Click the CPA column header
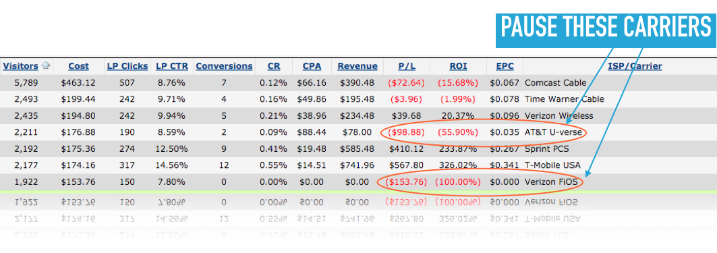Image resolution: width=717 pixels, height=253 pixels. [312, 66]
